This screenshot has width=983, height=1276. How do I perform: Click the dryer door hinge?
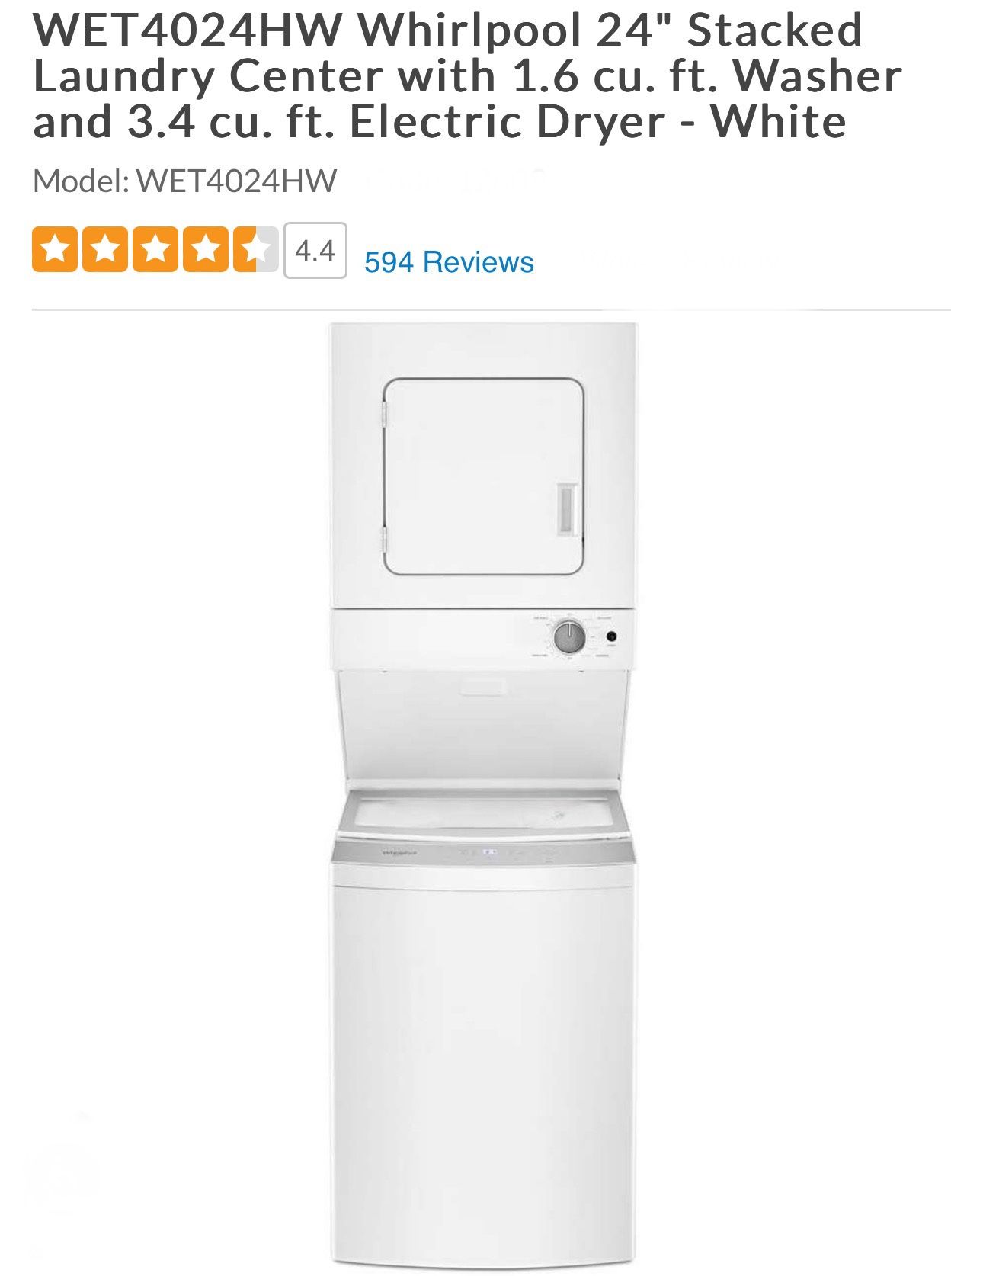385,415
